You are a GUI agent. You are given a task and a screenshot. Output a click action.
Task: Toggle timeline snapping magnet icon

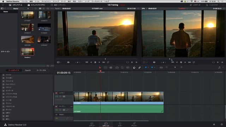[x=134, y=67]
